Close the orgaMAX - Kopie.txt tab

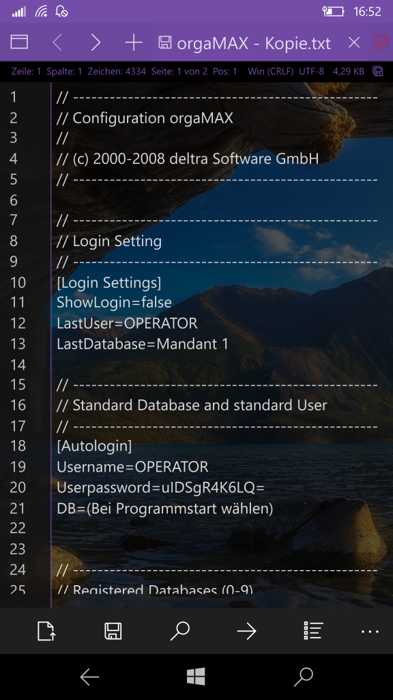click(354, 43)
